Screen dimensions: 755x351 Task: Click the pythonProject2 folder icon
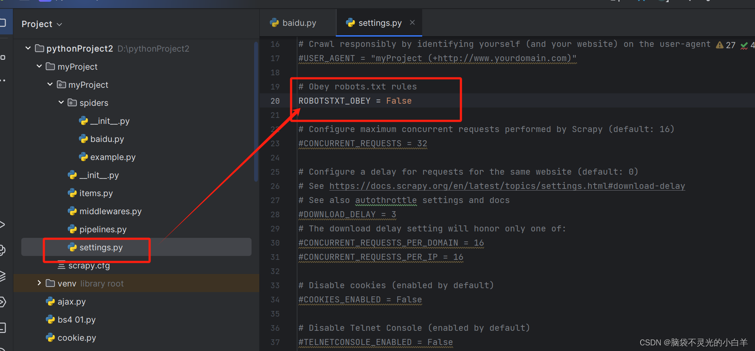(x=40, y=48)
